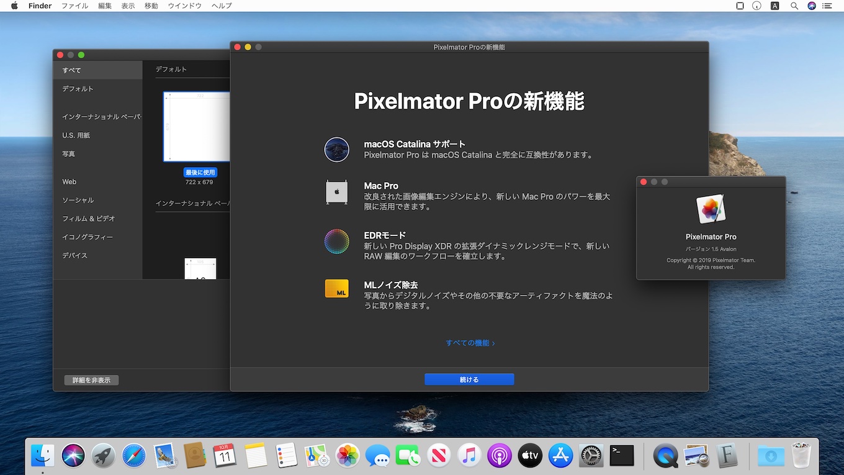The width and height of the screenshot is (844, 475).
Task: Open Safari from the Dock
Action: pos(134,456)
